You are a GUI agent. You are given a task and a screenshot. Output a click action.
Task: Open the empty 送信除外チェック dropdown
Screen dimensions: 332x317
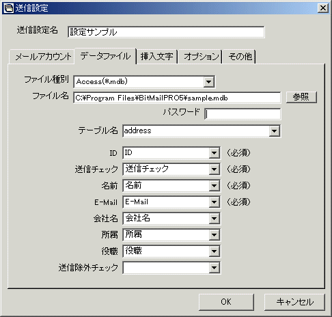click(214, 268)
